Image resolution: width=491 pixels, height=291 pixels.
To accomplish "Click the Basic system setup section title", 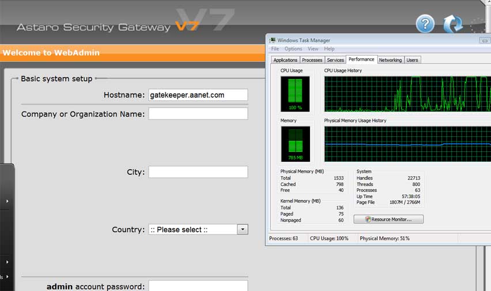I will tap(56, 79).
